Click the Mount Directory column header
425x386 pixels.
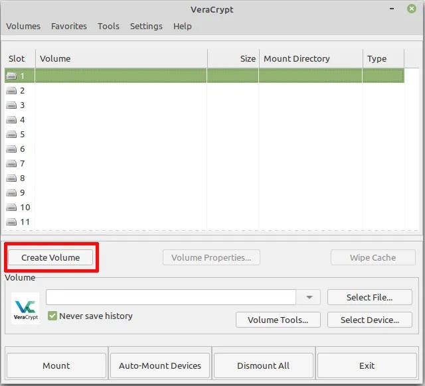click(311, 58)
